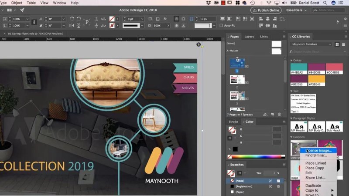The height and width of the screenshot is (196, 349).
Task: Choose License Image in context menu
Action: 318,150
